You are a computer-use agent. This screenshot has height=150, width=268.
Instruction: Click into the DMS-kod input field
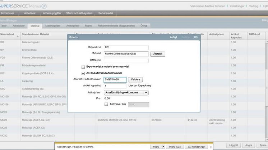(126, 60)
